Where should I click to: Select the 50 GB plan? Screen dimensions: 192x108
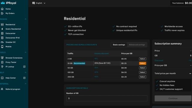(142, 68)
